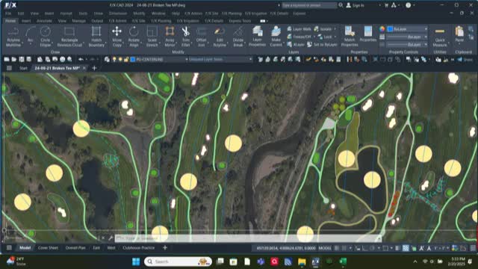The height and width of the screenshot is (269, 478).
Task: Click the Freeze/Off layer tool
Action: (299, 37)
